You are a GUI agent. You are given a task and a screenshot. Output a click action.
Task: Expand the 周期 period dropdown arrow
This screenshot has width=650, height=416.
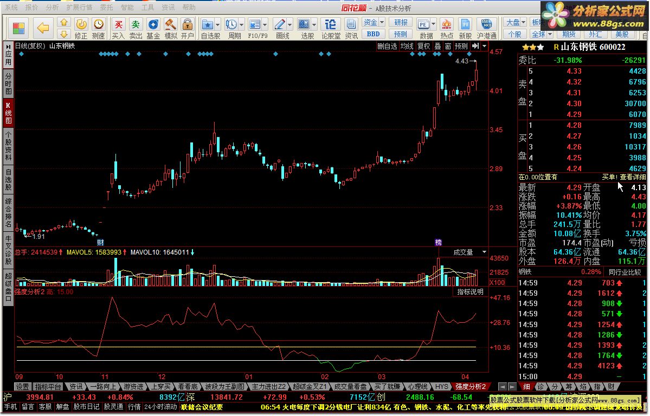click(x=241, y=25)
